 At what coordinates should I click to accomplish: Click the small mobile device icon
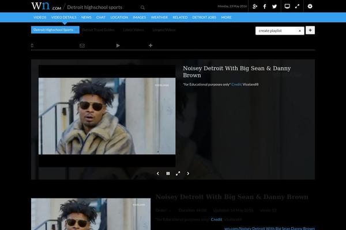point(32,45)
